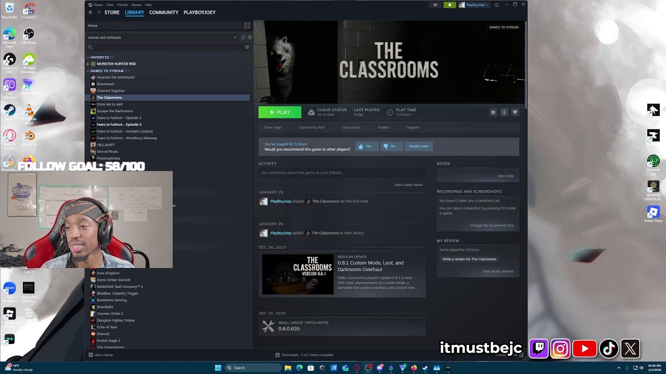Screen dimensions: 666x374
Task: Open Steam notifications bell
Action: click(450, 5)
